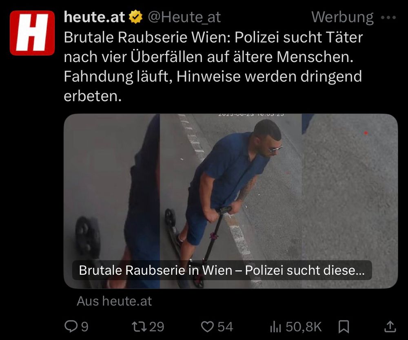Screen dimensions: 408x340
Task: Click the post text about Raubserie Wien
Action: tap(213, 66)
